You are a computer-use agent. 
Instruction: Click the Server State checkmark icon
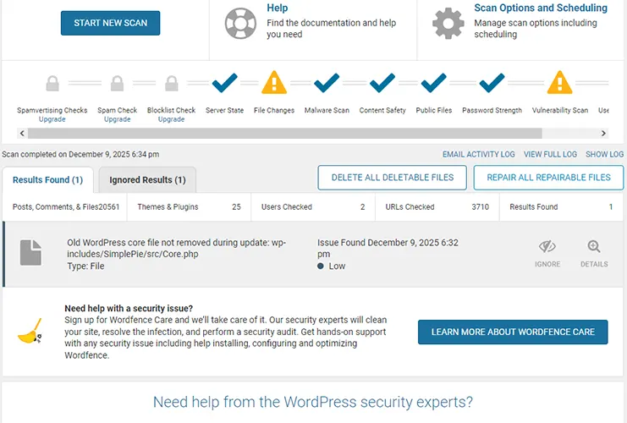point(225,83)
